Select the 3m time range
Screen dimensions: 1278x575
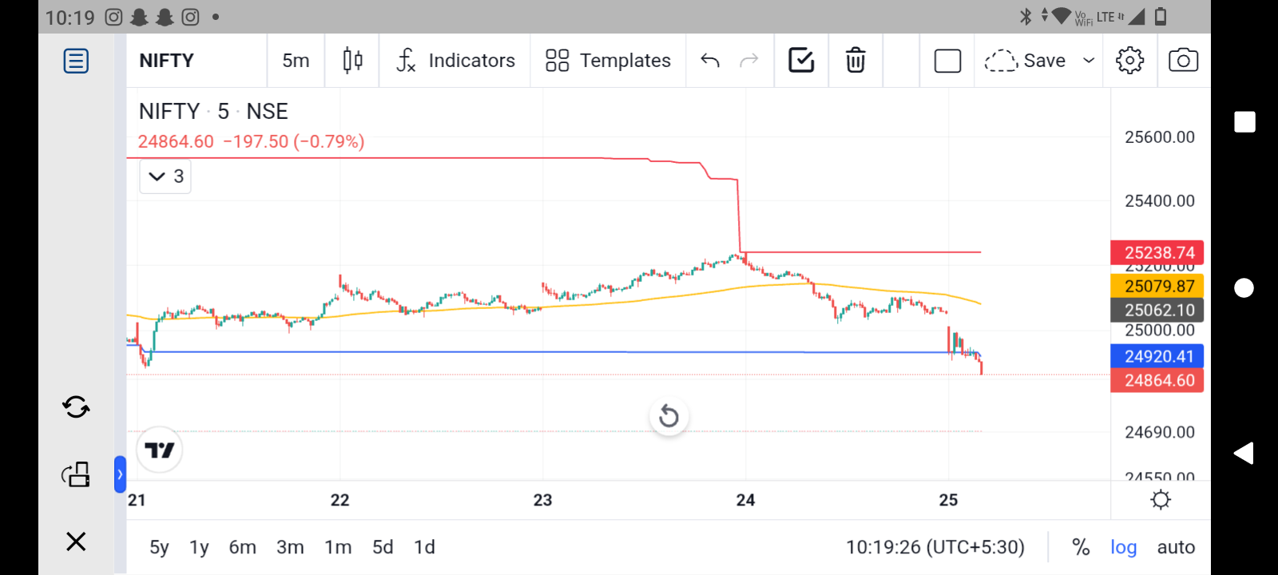[290, 547]
